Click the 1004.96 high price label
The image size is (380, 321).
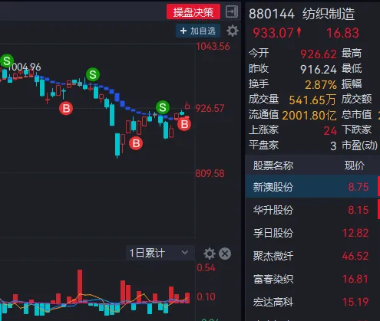pyautogui.click(x=25, y=67)
